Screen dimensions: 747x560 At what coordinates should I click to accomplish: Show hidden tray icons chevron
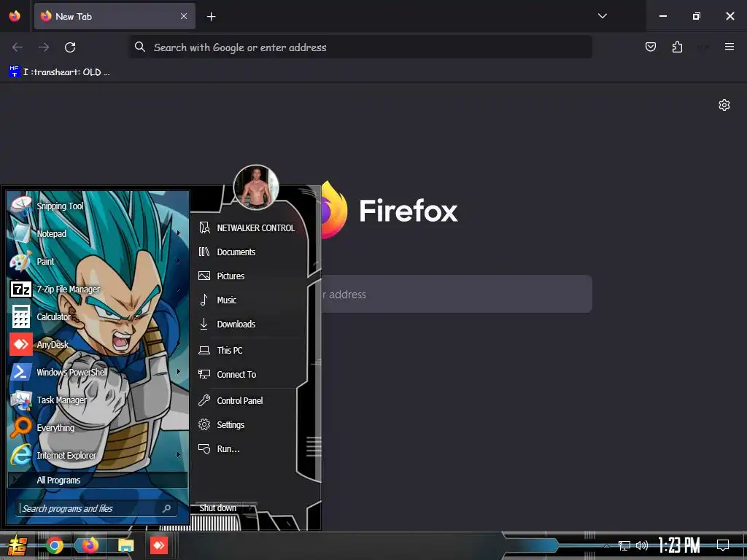(x=606, y=545)
